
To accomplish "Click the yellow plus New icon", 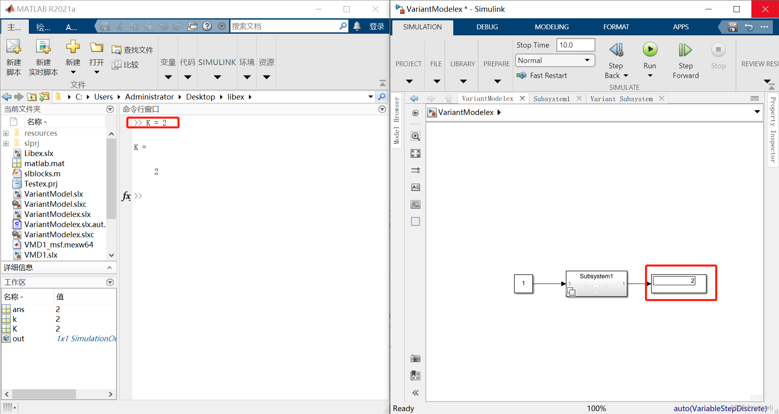I will click(73, 47).
